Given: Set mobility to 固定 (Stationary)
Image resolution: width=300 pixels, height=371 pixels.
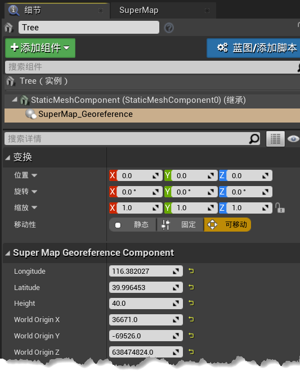Looking at the screenshot, I should [180, 224].
